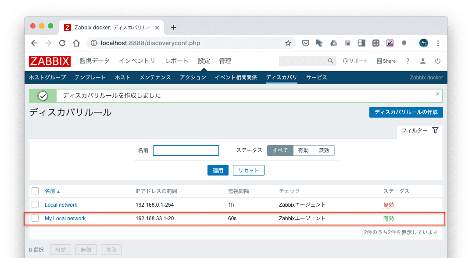This screenshot has height=258, width=472.
Task: Check the select-all checkbox in table header
Action: (x=35, y=191)
